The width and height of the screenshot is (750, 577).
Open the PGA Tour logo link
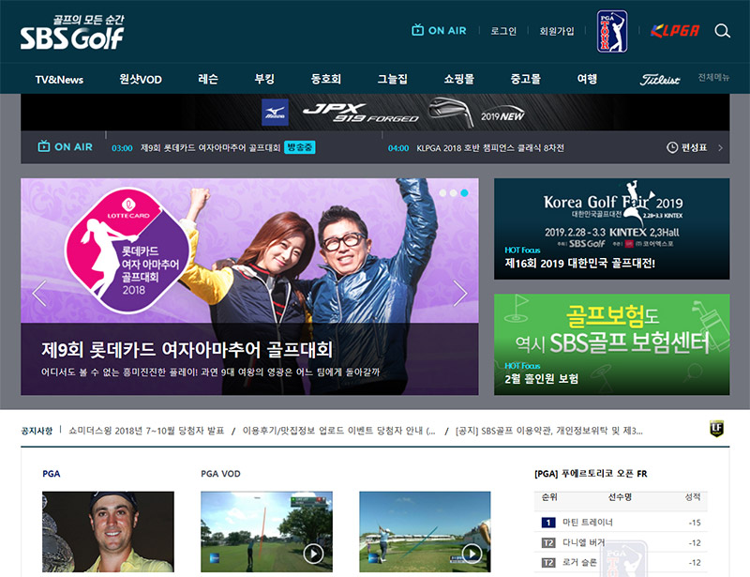click(x=612, y=31)
